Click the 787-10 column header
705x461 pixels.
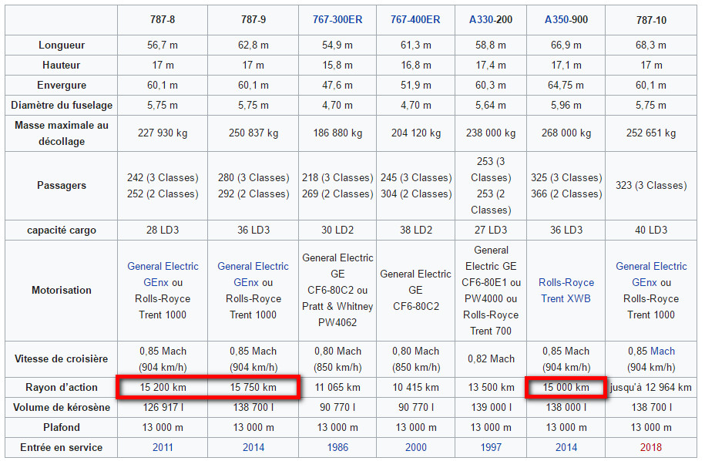point(651,19)
